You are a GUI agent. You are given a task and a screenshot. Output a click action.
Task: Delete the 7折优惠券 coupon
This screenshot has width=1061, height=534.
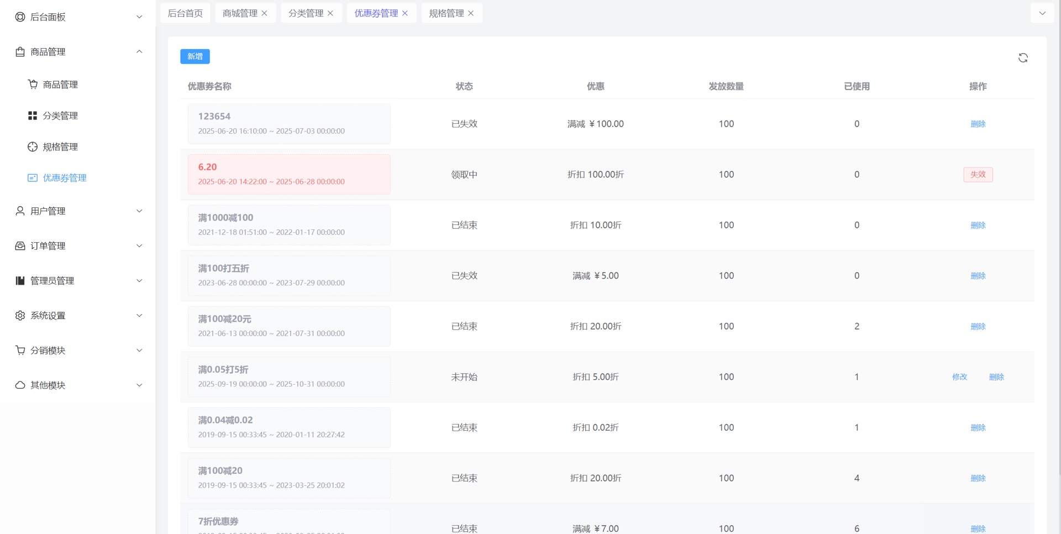[x=978, y=529]
